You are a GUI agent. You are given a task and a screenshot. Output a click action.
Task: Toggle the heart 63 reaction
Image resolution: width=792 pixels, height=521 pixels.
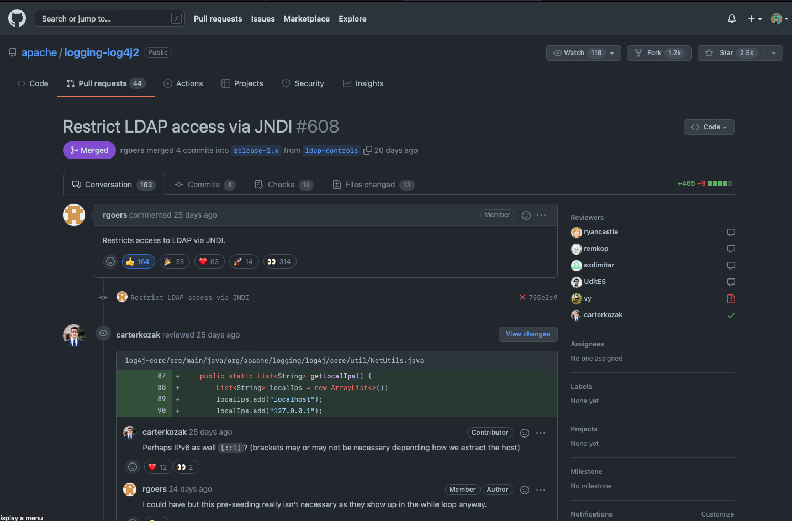point(209,261)
